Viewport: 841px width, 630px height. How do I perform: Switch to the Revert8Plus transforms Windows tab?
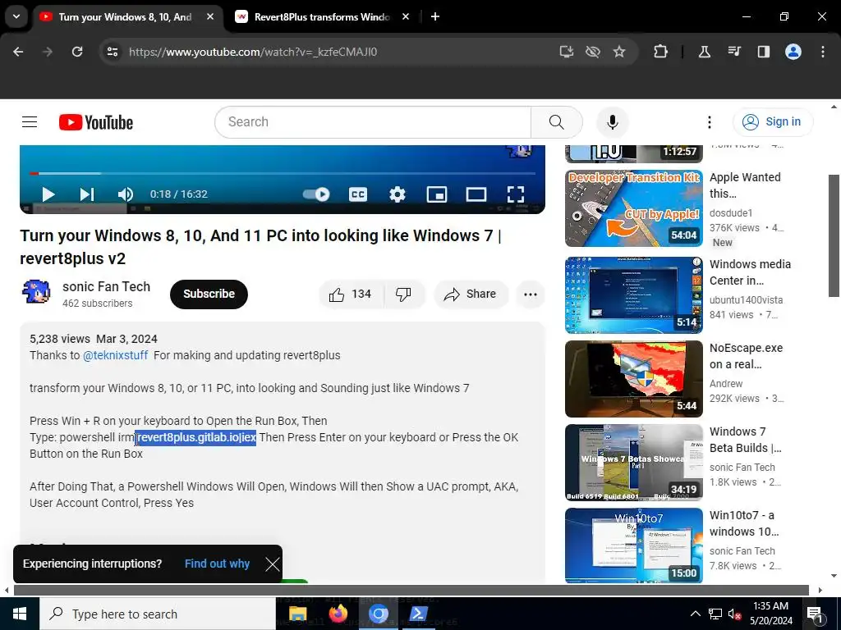point(321,17)
